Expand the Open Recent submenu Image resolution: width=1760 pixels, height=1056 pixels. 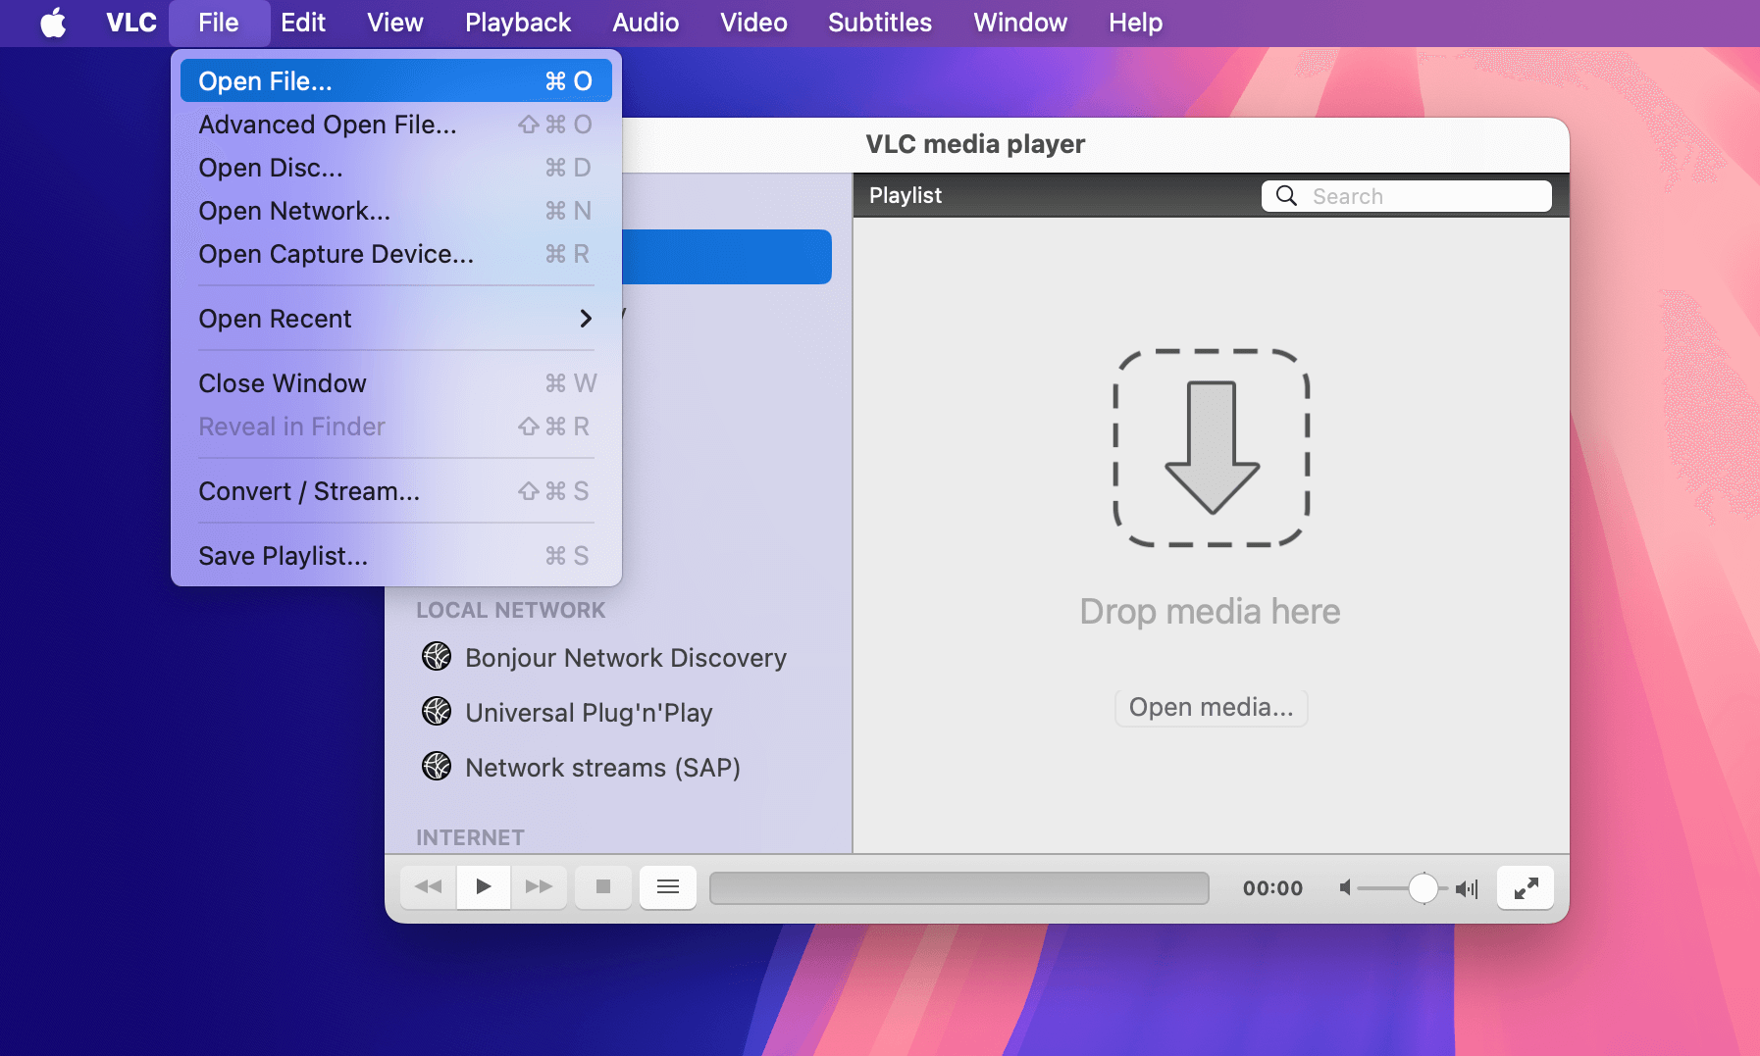[395, 319]
